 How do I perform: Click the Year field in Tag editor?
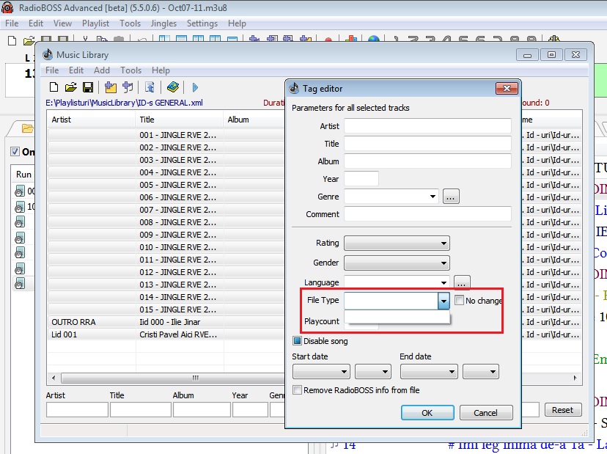361,179
